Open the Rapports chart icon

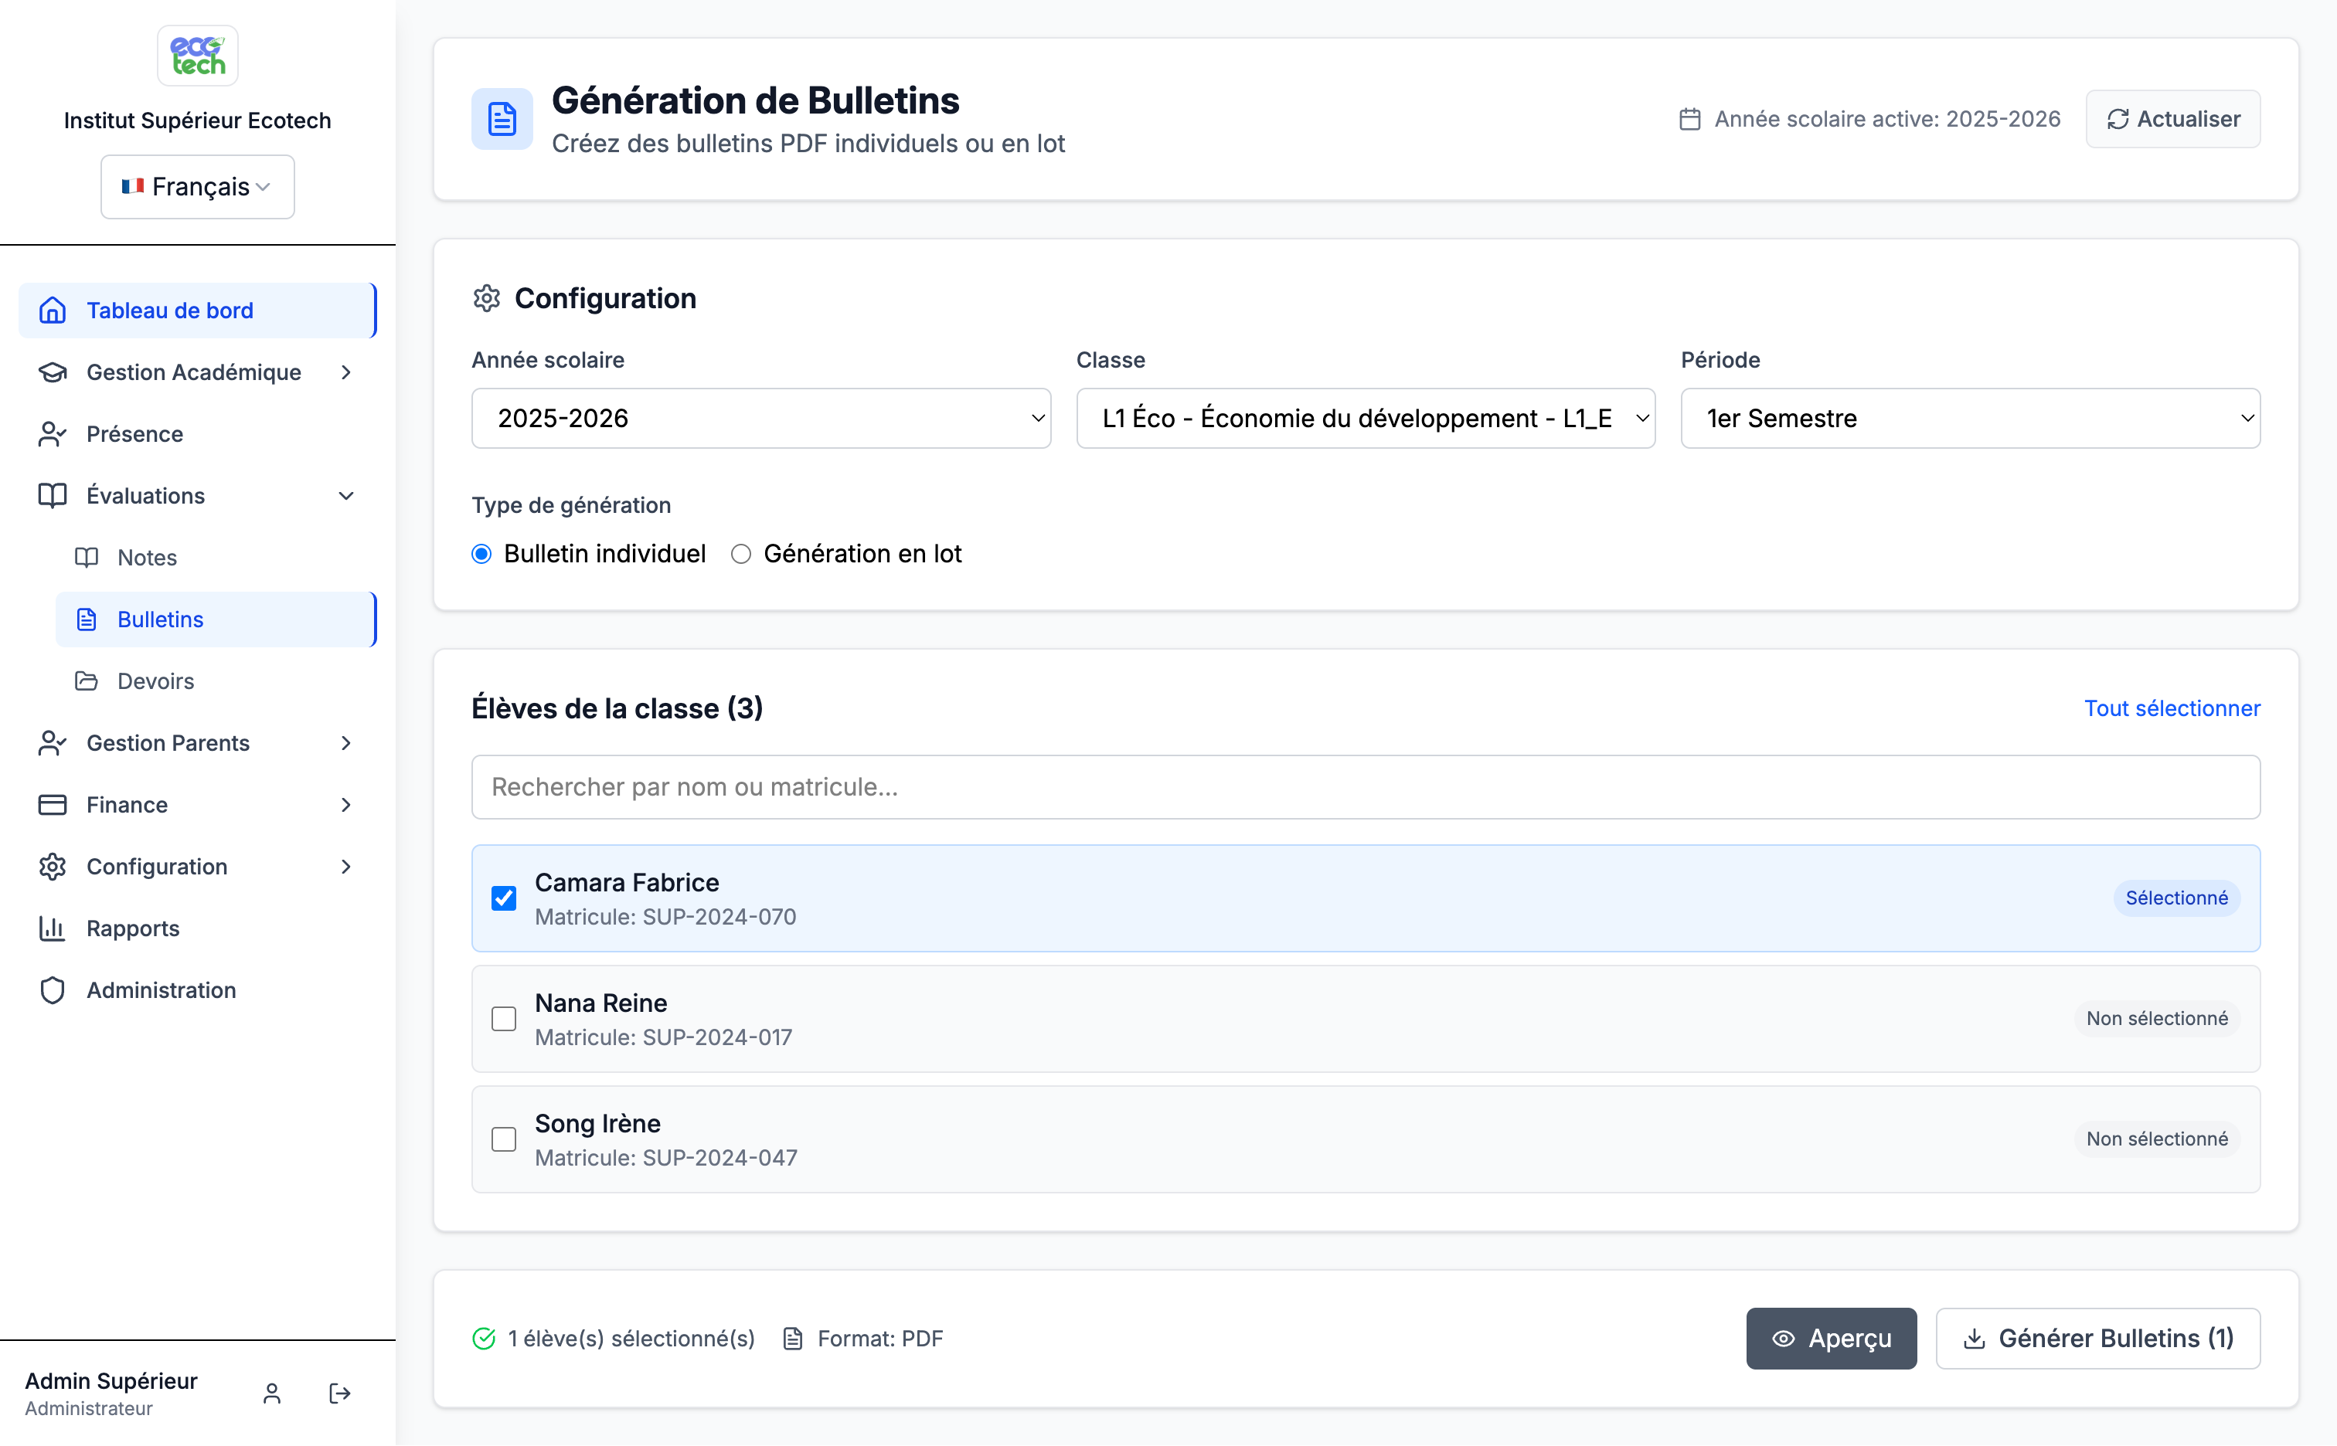[x=53, y=928]
